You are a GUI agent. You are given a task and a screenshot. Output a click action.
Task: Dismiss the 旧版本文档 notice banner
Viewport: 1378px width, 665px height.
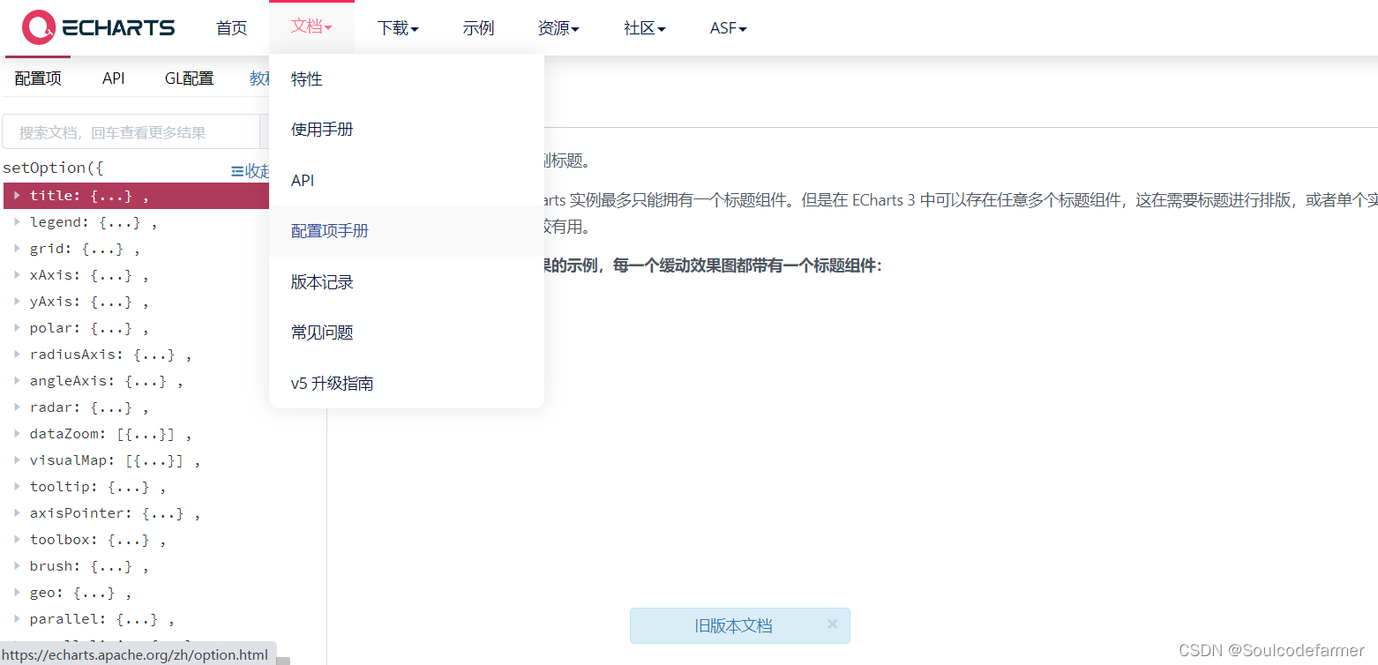click(x=832, y=624)
